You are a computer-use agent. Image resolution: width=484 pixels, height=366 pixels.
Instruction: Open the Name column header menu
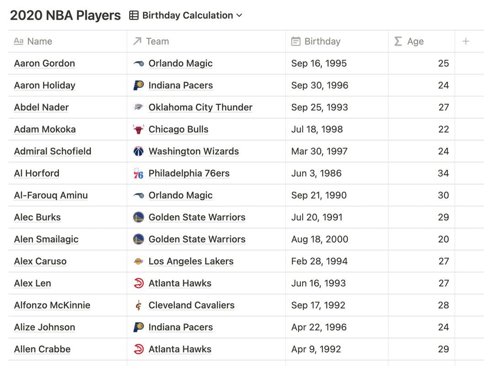pos(39,42)
